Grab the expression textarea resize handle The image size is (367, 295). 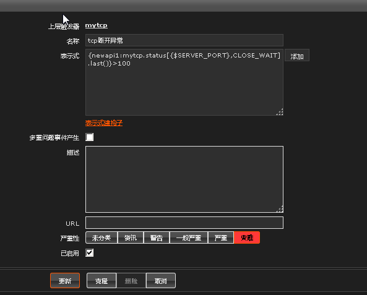coord(280,112)
